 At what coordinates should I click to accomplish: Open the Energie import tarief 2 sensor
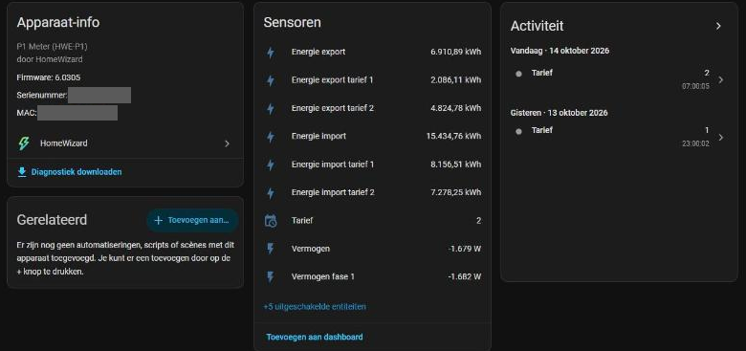pos(373,192)
